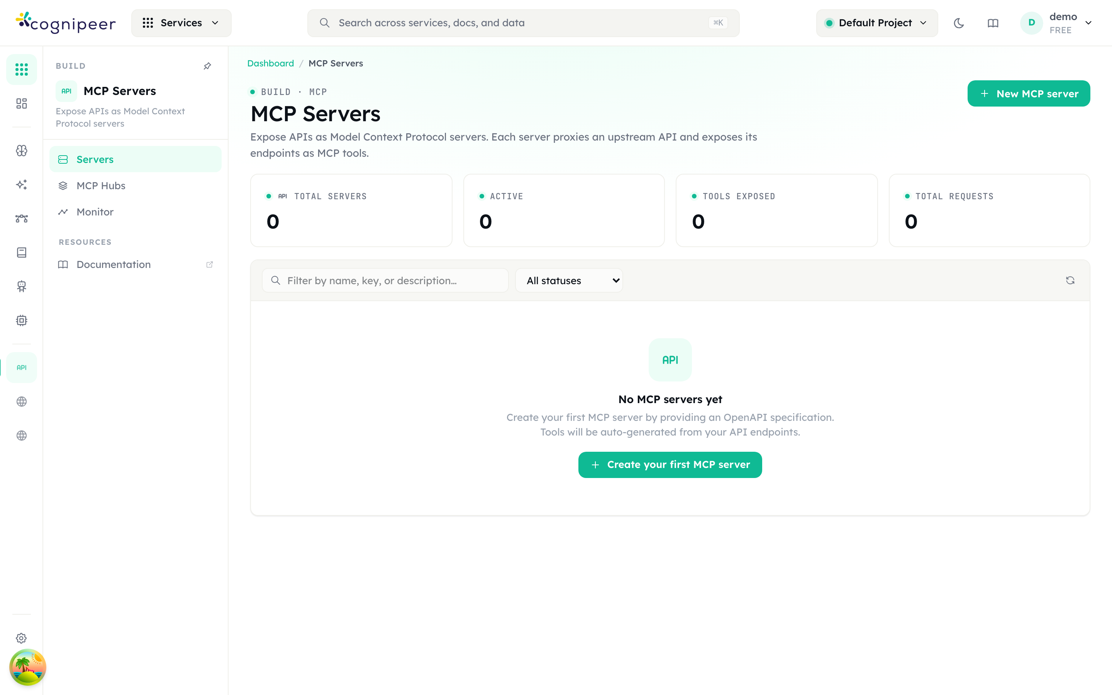The image size is (1112, 695).
Task: Open the sparkles icon service in the rail
Action: [22, 185]
